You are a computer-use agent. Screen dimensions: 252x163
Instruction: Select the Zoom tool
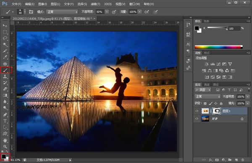tap(5, 146)
